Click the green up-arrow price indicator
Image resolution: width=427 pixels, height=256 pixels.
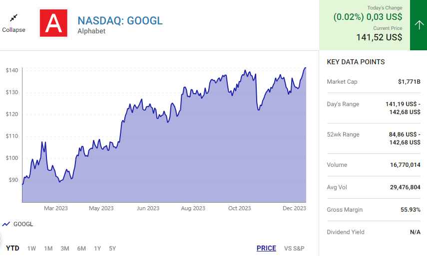coord(419,25)
